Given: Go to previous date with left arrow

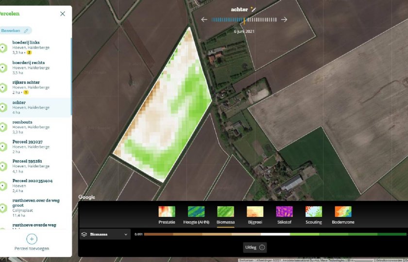Looking at the screenshot, I should pyautogui.click(x=204, y=19).
